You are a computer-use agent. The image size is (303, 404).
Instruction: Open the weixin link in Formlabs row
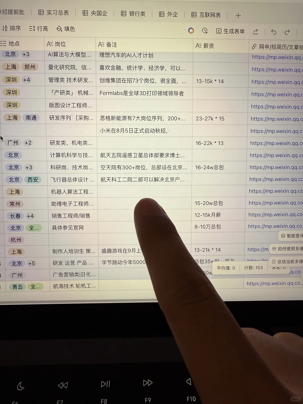pos(277,94)
